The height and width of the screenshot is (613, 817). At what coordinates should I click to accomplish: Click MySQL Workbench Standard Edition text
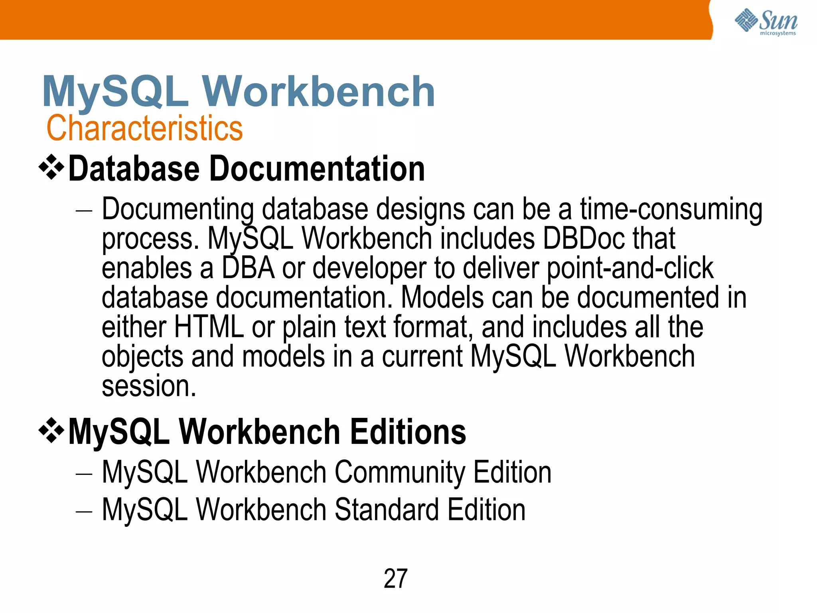tap(314, 510)
